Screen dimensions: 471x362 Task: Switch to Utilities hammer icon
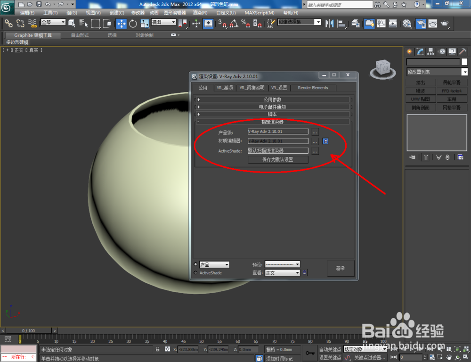coord(463,52)
